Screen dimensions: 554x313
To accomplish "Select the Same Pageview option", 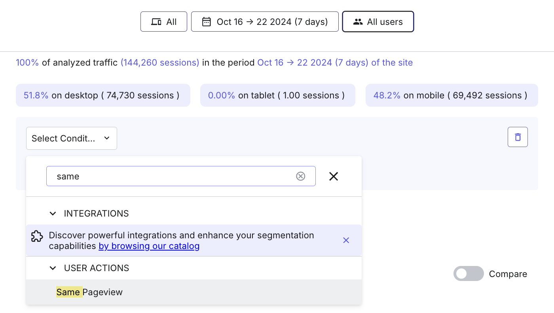I will pos(194,292).
